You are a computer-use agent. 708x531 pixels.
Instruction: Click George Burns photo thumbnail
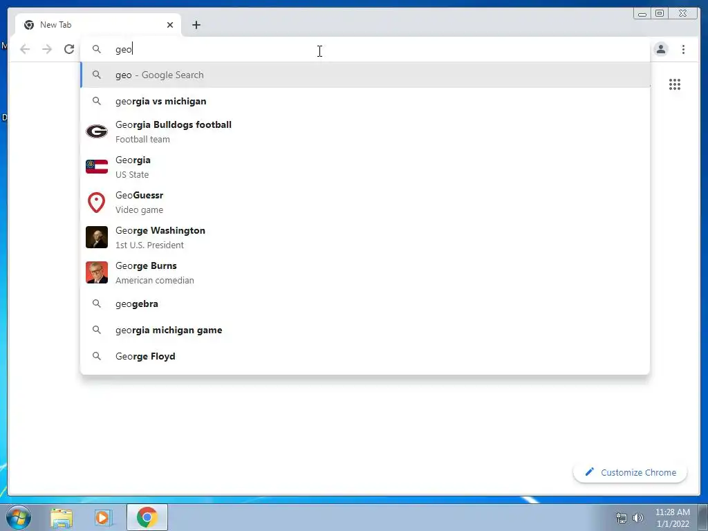(97, 272)
